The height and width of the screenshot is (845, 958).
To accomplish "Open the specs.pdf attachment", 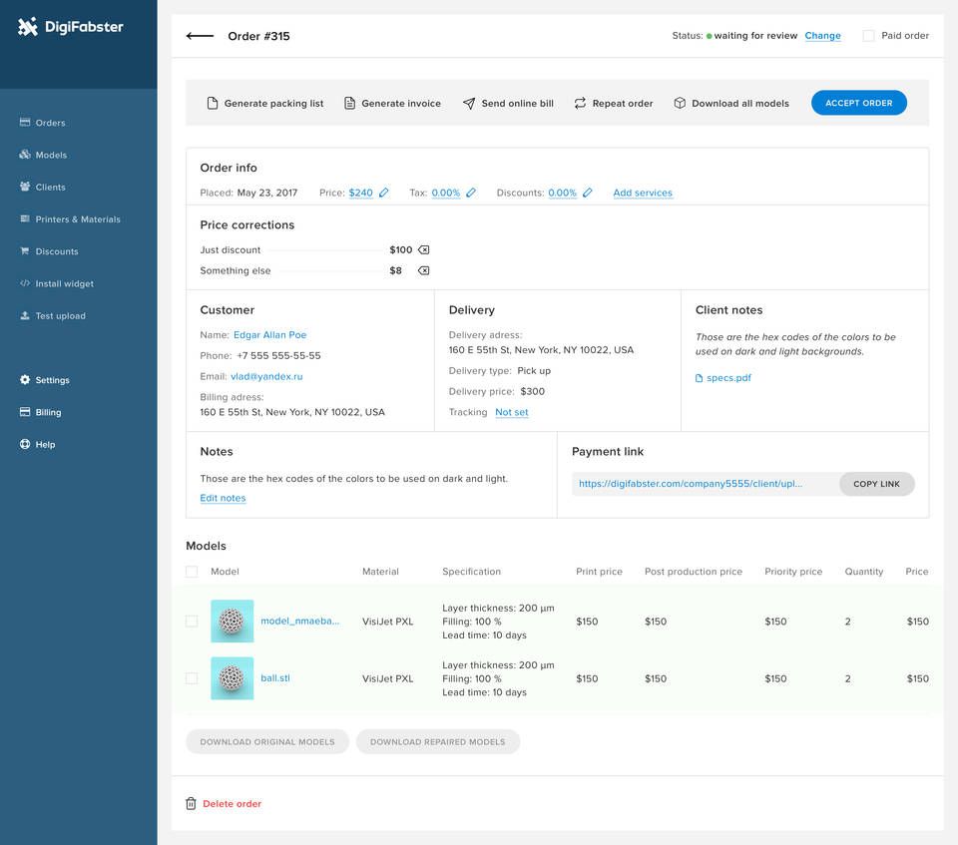I will click(728, 378).
